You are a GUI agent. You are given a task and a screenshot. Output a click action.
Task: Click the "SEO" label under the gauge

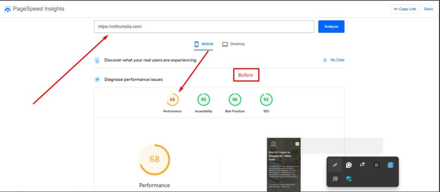(x=266, y=111)
